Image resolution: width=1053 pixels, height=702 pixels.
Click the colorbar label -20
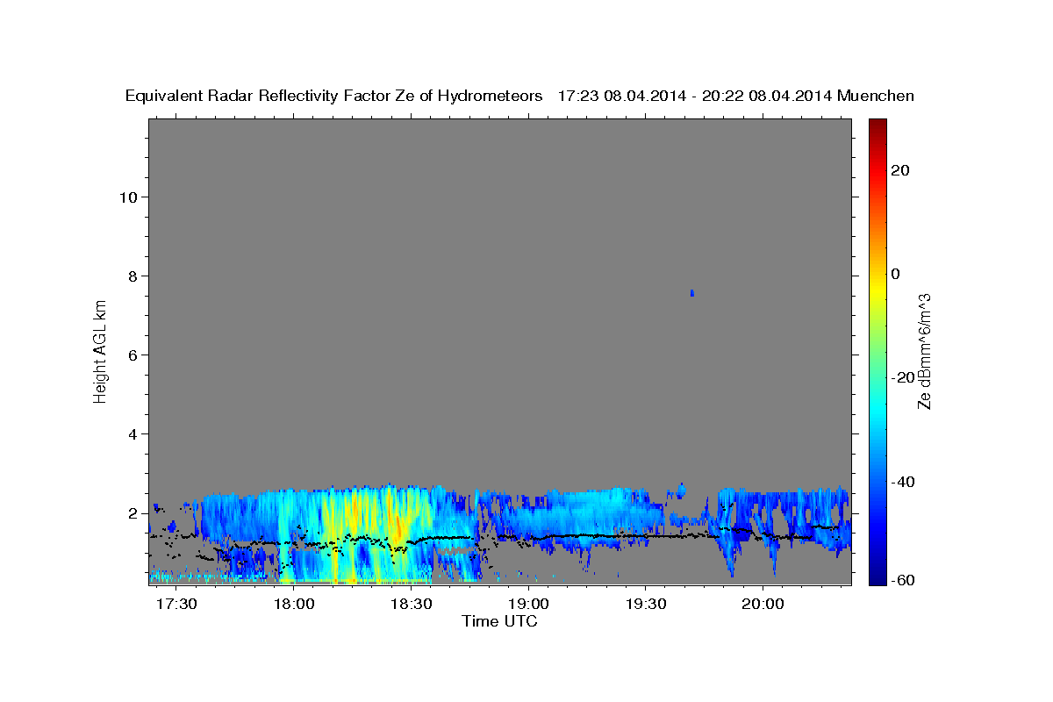click(x=902, y=378)
